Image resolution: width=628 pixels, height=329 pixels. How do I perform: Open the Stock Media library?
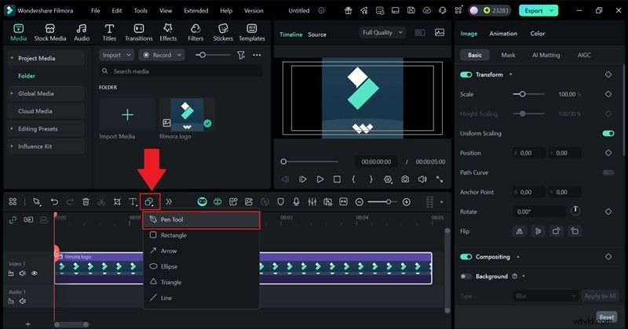pyautogui.click(x=50, y=32)
